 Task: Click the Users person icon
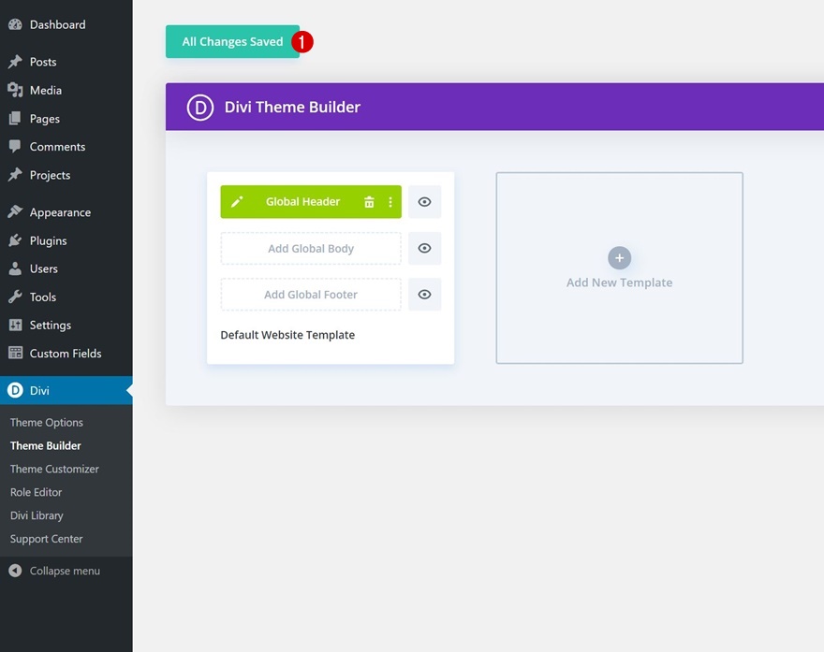(x=15, y=268)
